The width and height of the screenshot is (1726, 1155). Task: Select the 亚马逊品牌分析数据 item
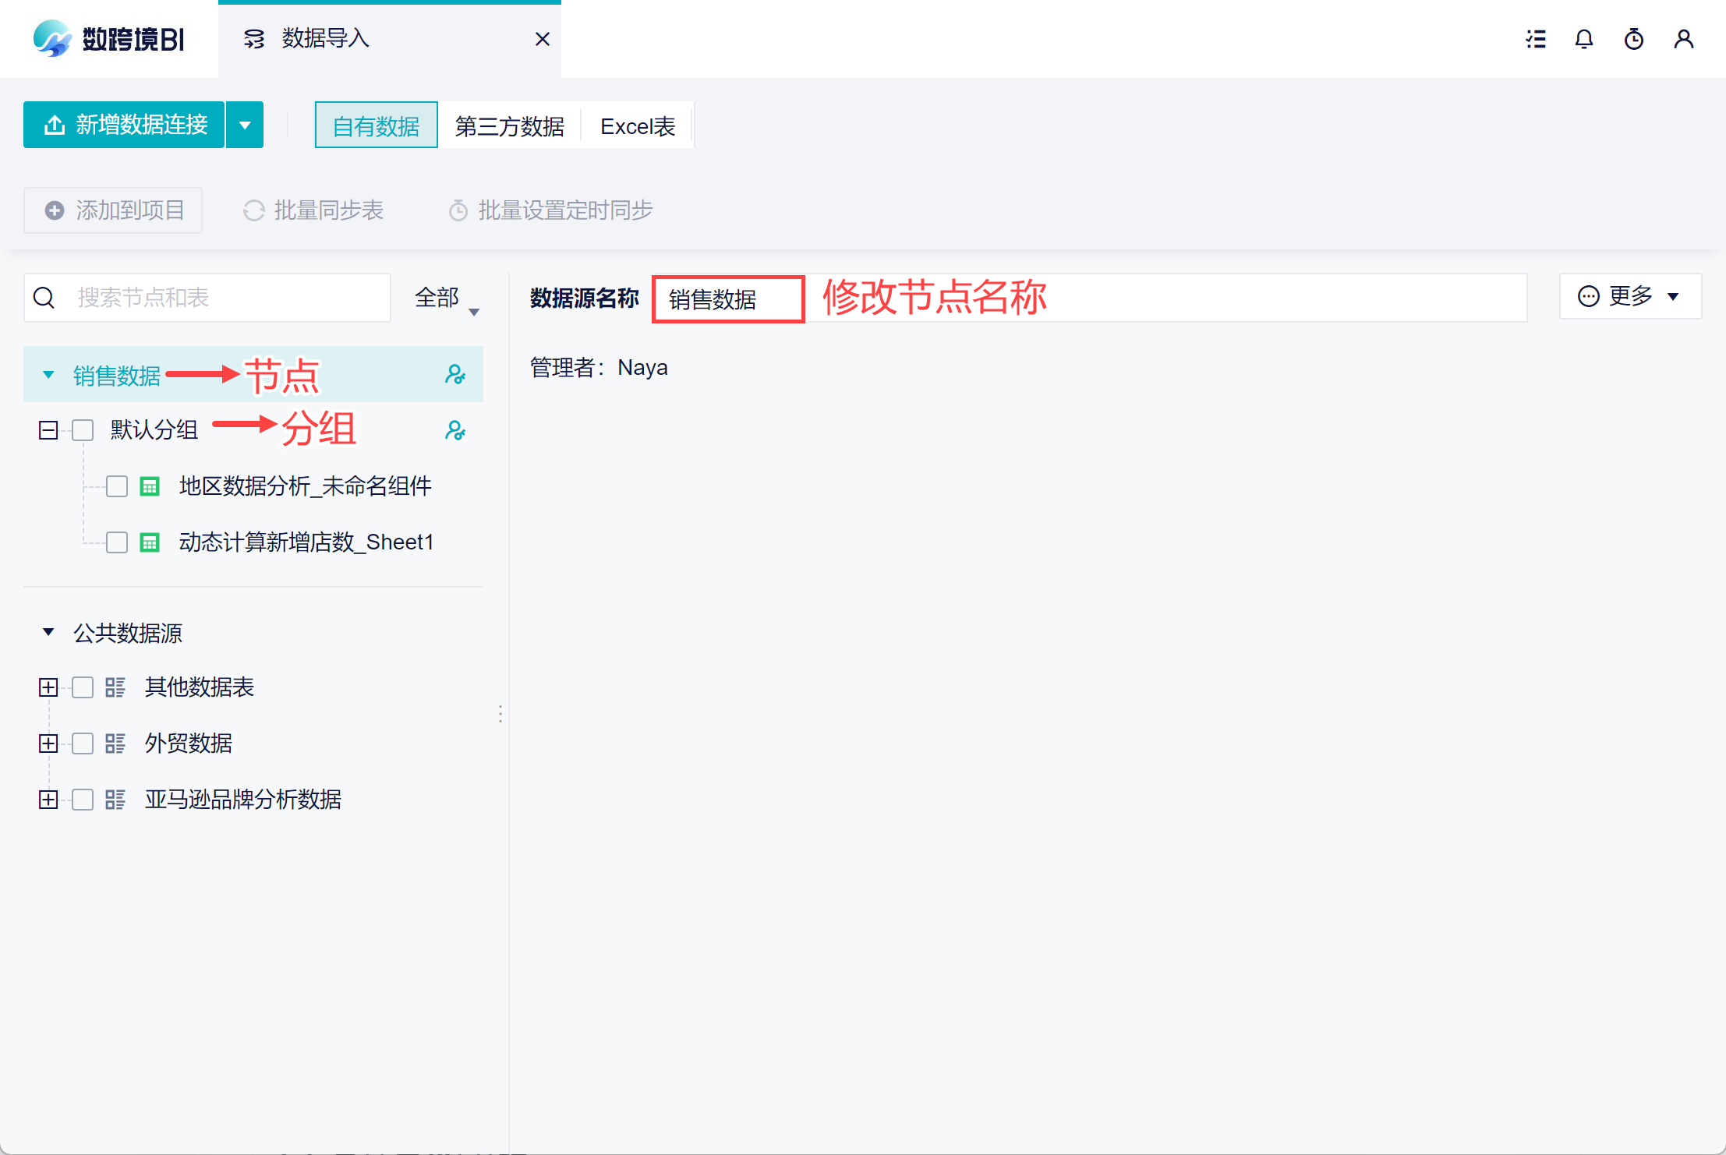tap(243, 800)
